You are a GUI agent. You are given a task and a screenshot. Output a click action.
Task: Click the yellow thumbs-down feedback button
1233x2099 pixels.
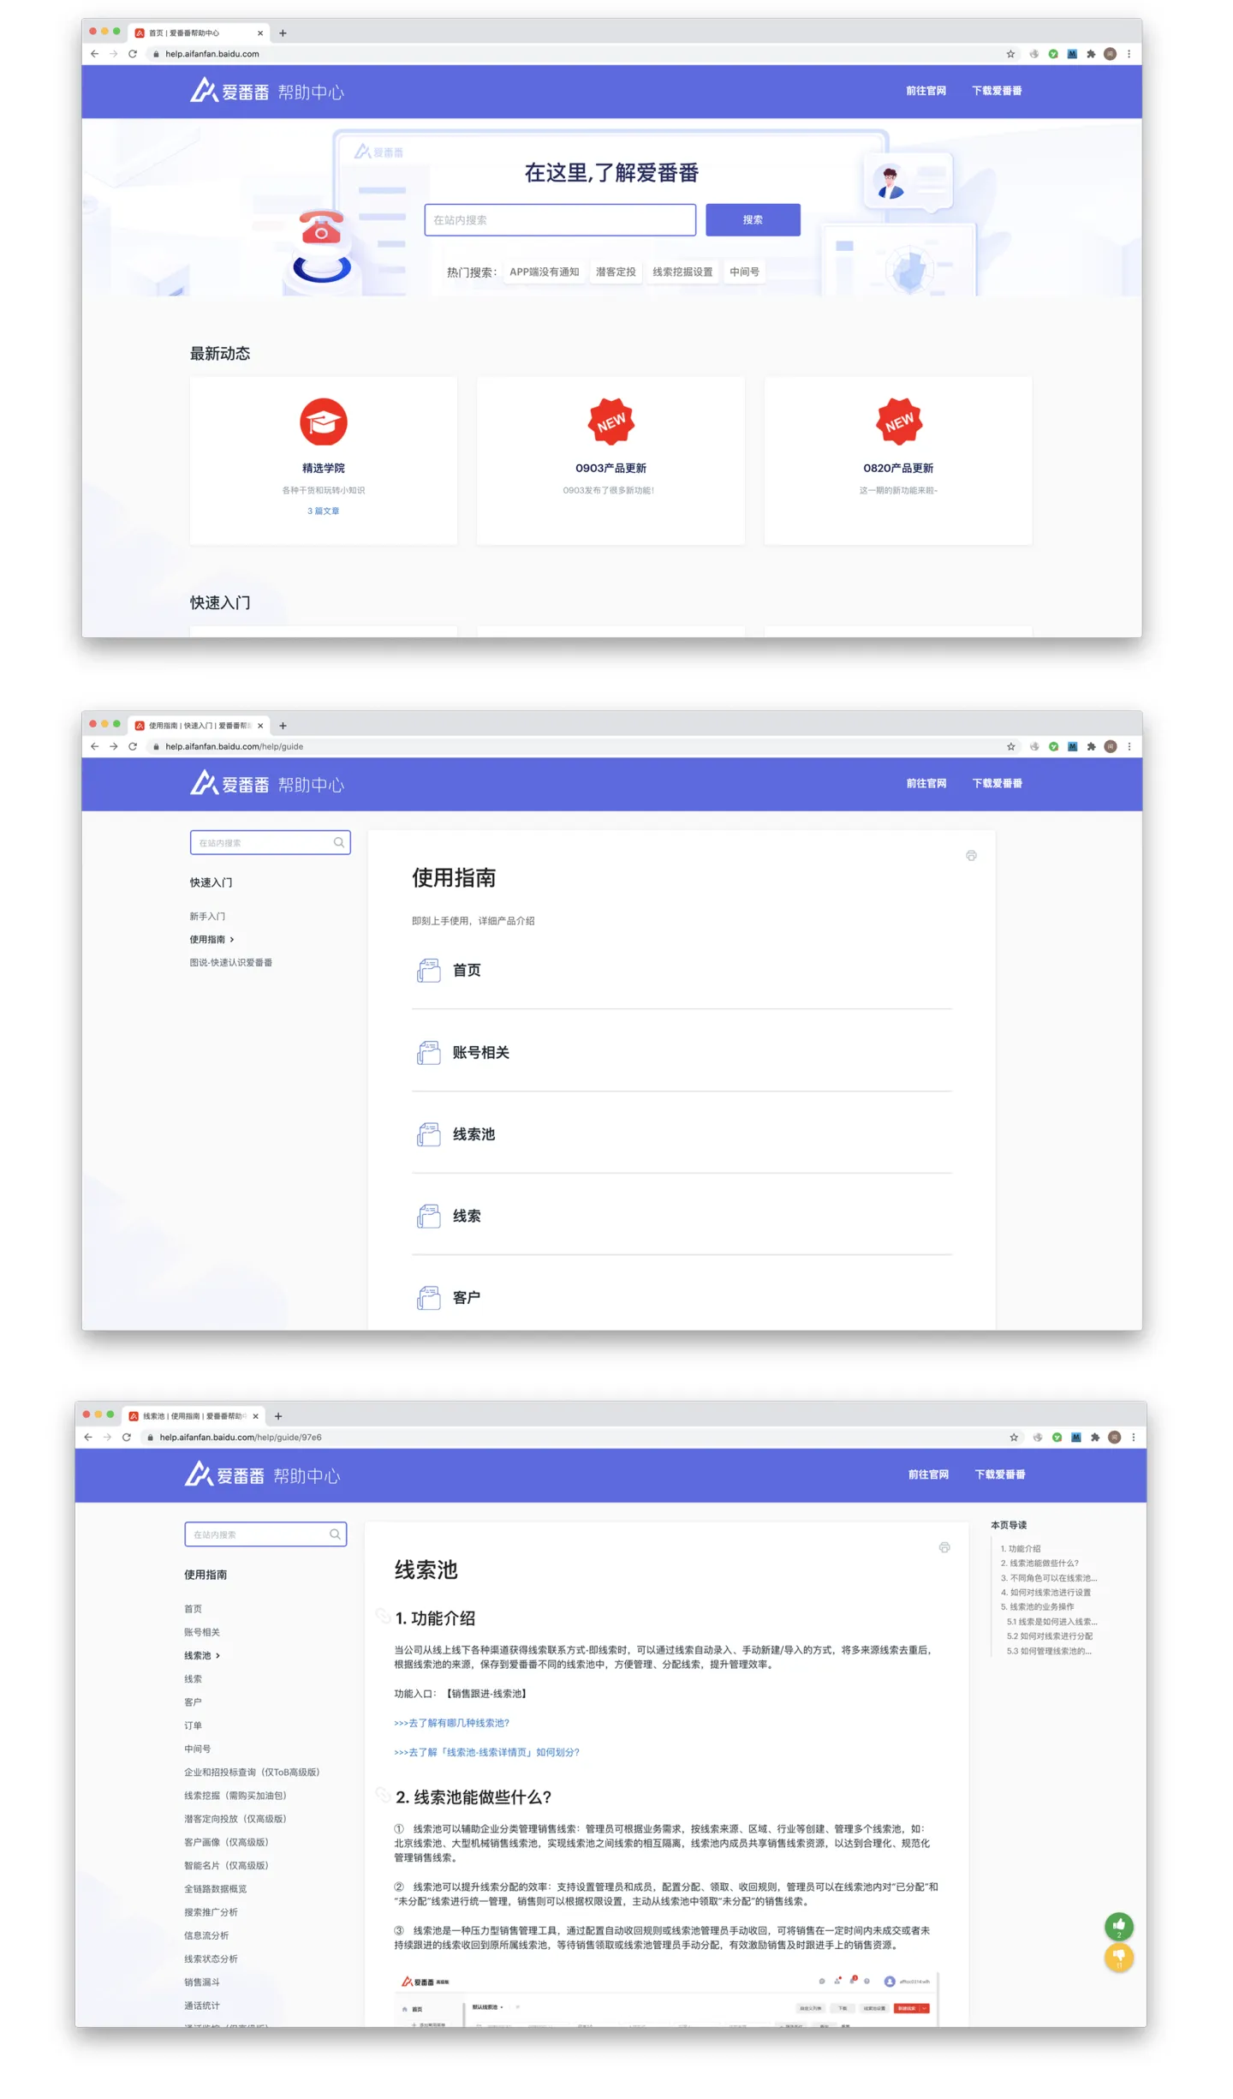pyautogui.click(x=1119, y=1958)
